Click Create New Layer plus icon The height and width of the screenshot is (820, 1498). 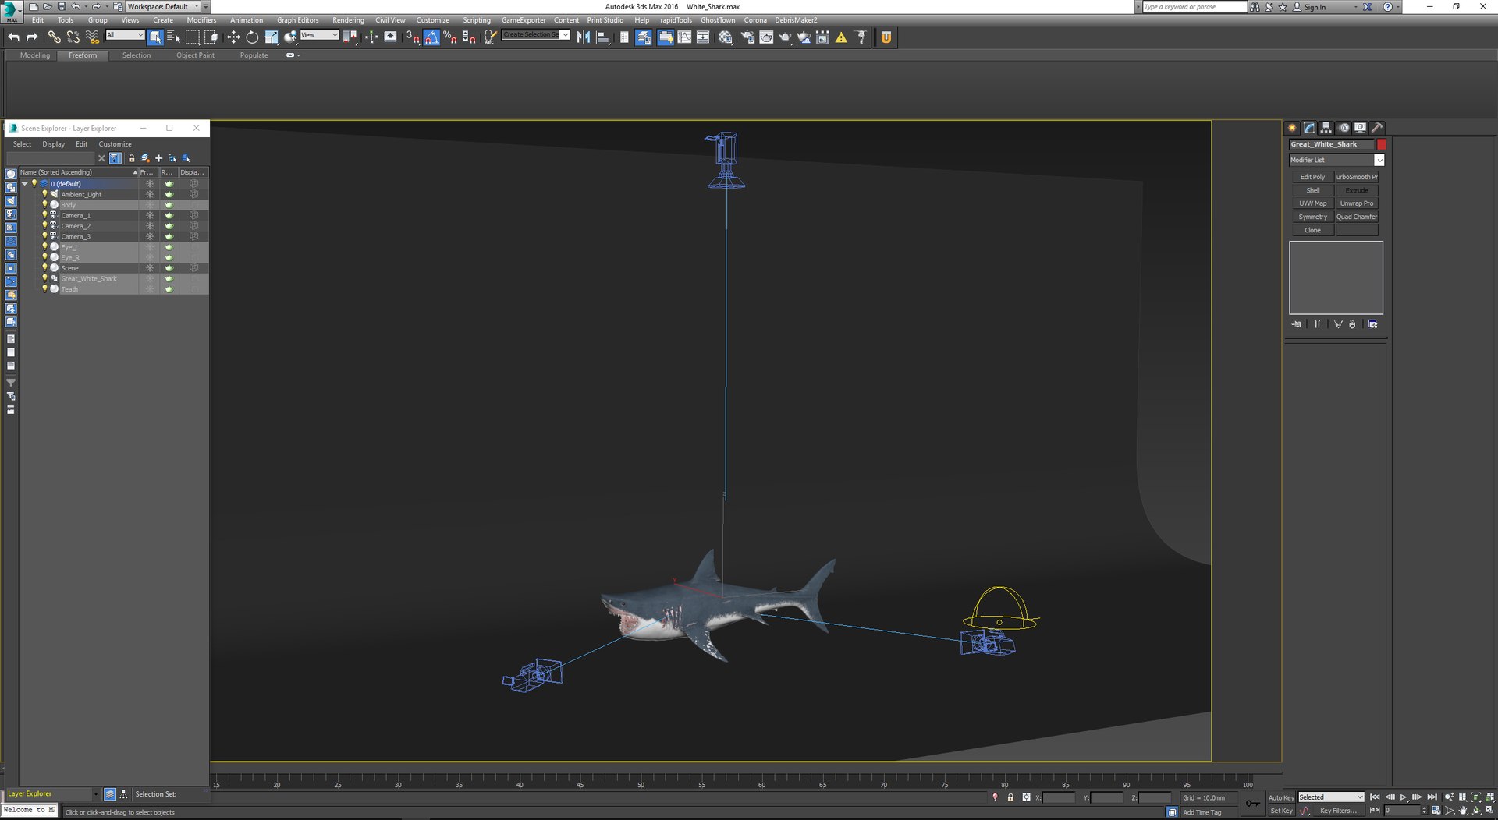159,158
